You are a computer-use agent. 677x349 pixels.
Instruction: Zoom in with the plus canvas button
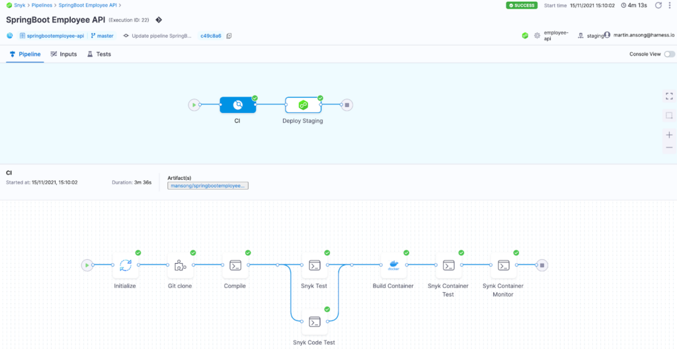[669, 136]
